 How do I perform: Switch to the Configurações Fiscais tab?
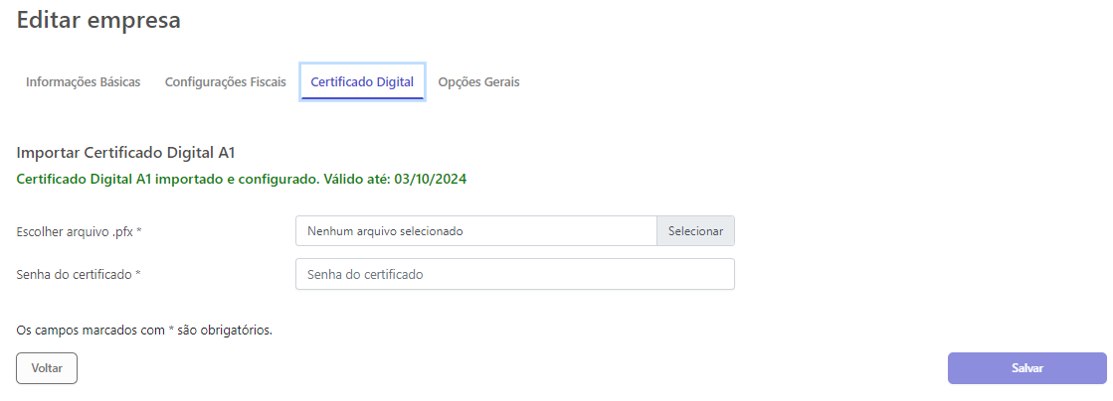tap(225, 81)
